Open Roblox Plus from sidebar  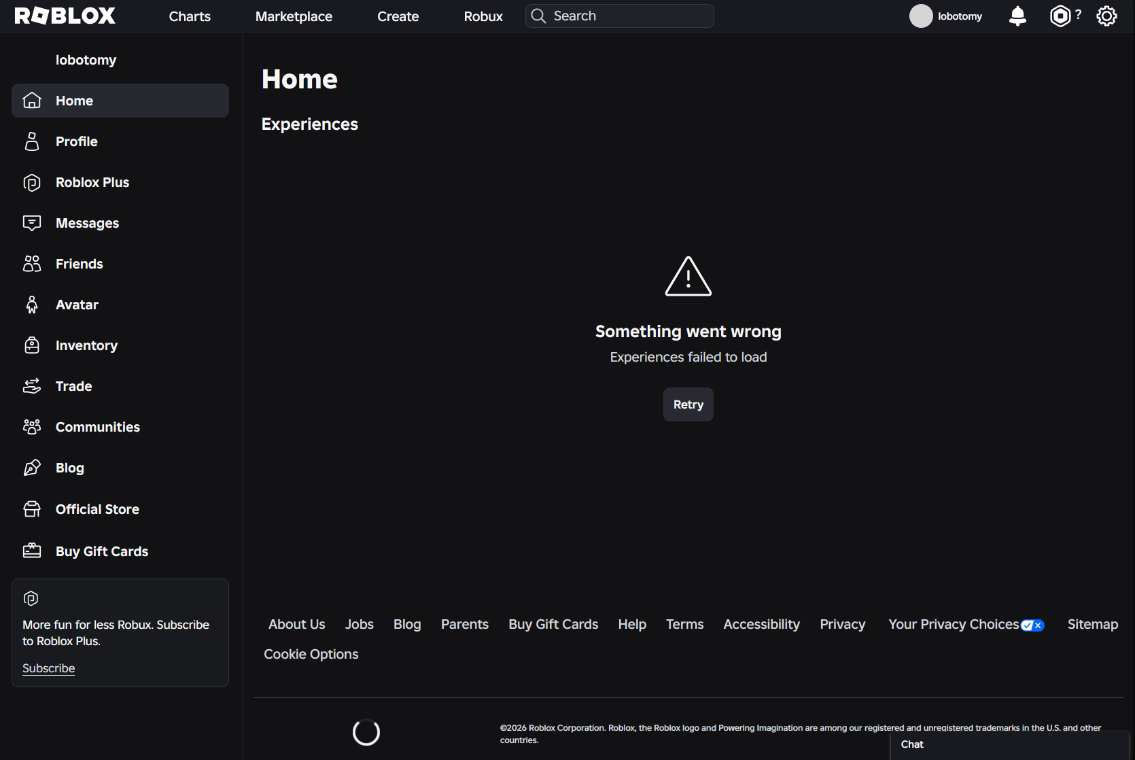(120, 182)
